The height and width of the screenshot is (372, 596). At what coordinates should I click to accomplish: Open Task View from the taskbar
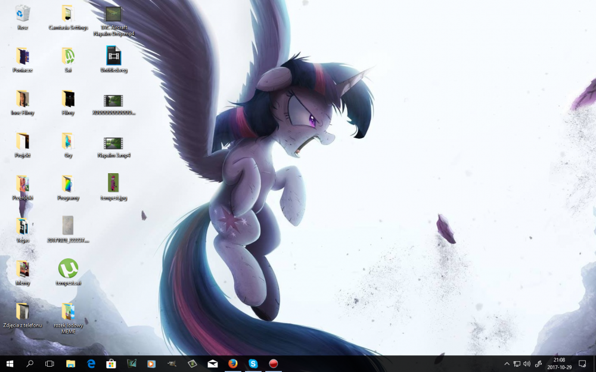coord(50,364)
